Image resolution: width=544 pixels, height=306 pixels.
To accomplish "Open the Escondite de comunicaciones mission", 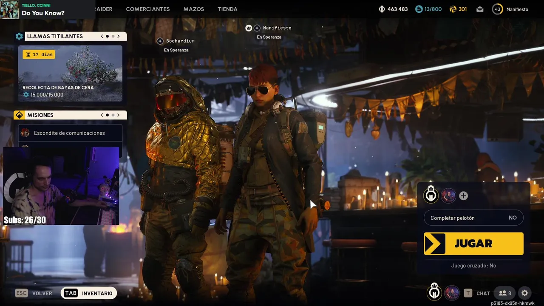I will coord(70,133).
